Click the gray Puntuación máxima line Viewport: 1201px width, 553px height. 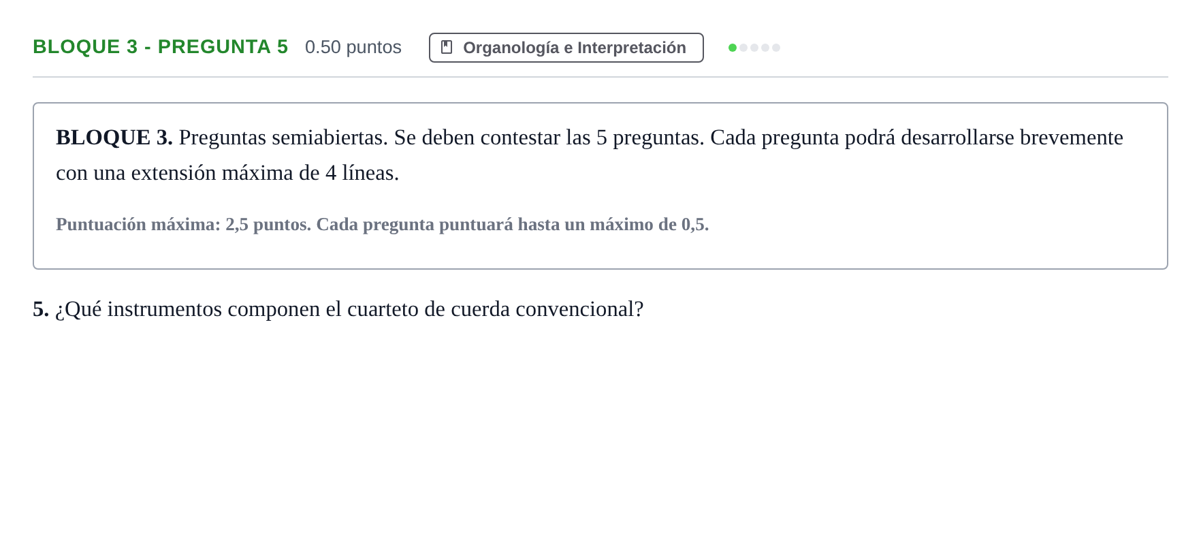[383, 224]
